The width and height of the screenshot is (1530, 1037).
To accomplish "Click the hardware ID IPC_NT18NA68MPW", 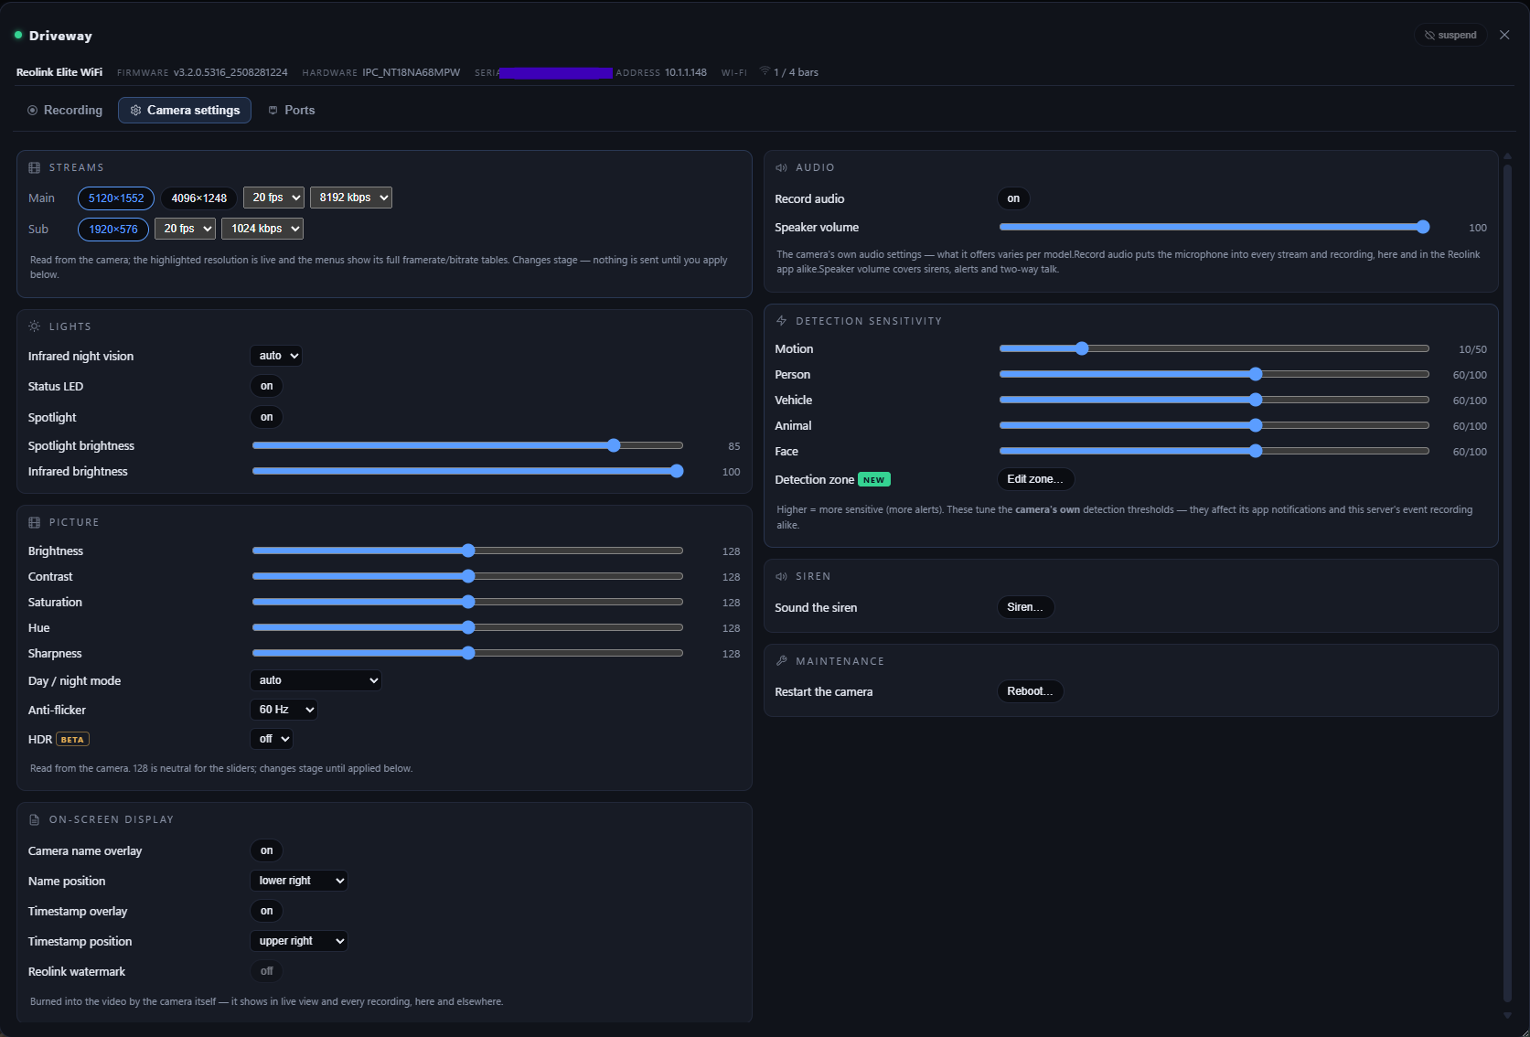I will [412, 72].
